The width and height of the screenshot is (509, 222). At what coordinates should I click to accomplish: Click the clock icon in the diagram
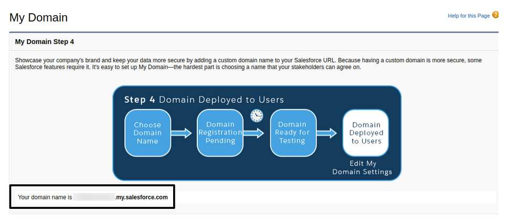pyautogui.click(x=256, y=115)
